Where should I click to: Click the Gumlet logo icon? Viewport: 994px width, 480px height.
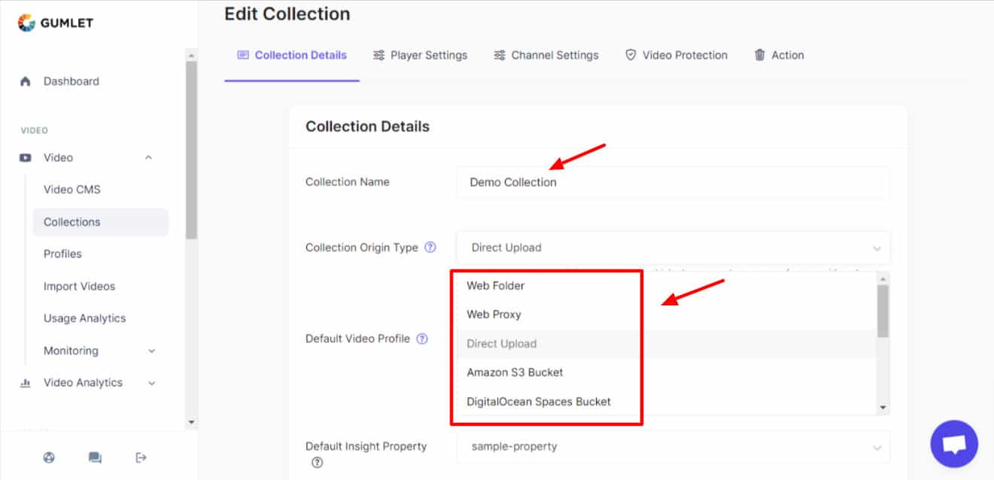pos(26,23)
